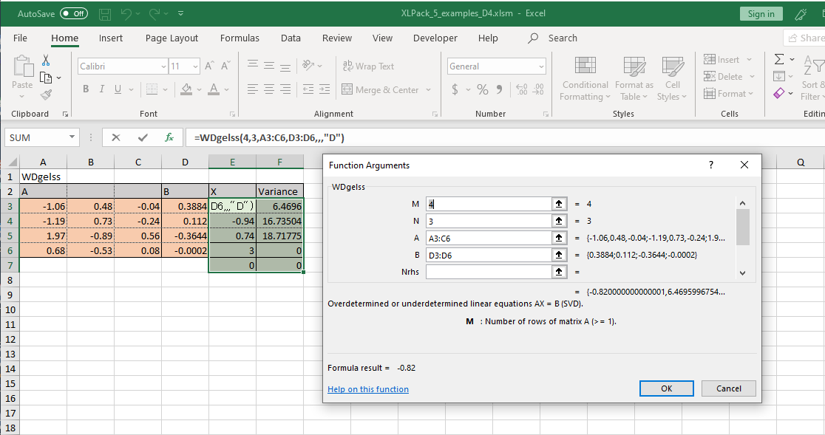
Task: Click the Paste clipboard icon
Action: (23, 66)
